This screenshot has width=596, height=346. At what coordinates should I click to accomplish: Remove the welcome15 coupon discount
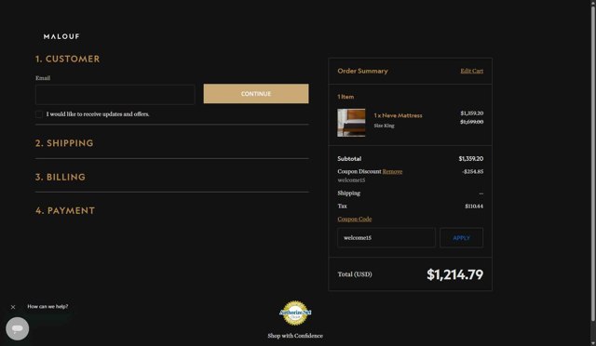(392, 171)
